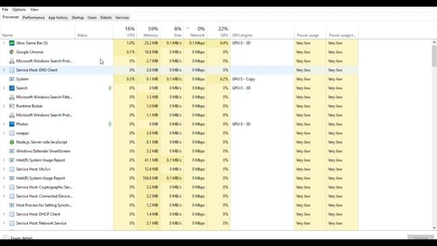
Task: Click the suspended leaf icon on Photos row
Action: [x=110, y=124]
